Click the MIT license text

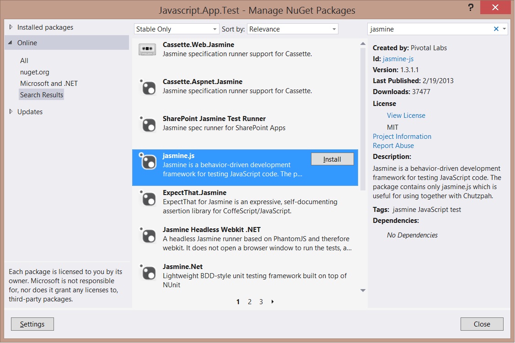pos(392,127)
